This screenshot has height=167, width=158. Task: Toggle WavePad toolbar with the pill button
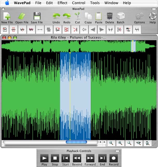click(x=154, y=9)
